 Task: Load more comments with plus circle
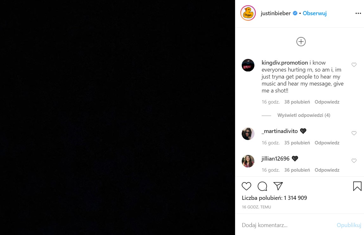pyautogui.click(x=301, y=41)
